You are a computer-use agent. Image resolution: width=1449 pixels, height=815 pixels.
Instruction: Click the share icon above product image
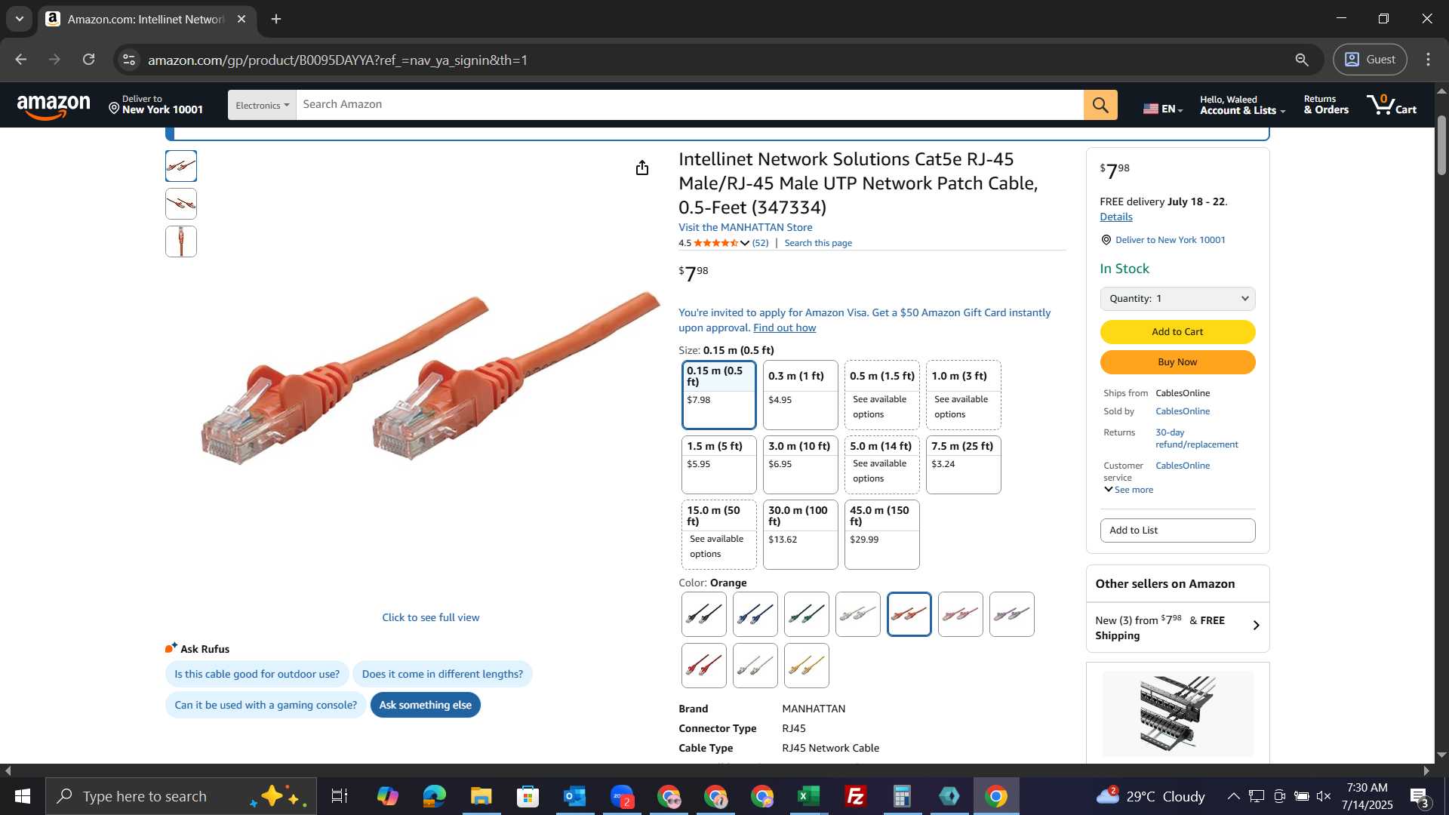[642, 168]
